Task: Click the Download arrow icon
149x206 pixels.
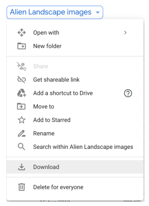Action: click(22, 167)
